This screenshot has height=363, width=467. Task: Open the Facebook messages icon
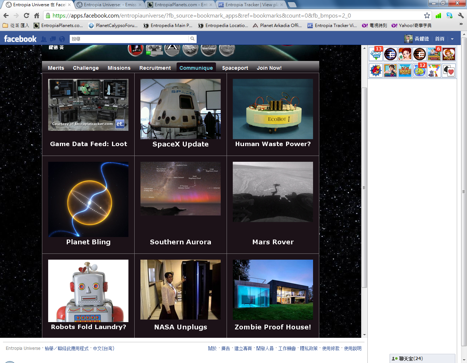point(53,39)
